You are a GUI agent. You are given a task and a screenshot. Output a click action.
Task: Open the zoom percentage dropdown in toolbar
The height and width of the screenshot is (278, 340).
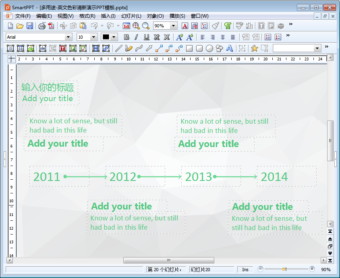pos(173,26)
